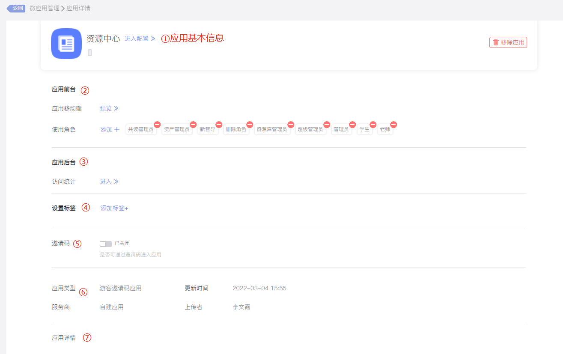Enter 访问统计 via 进入 link
Screen dimensions: 563x354
109,181
